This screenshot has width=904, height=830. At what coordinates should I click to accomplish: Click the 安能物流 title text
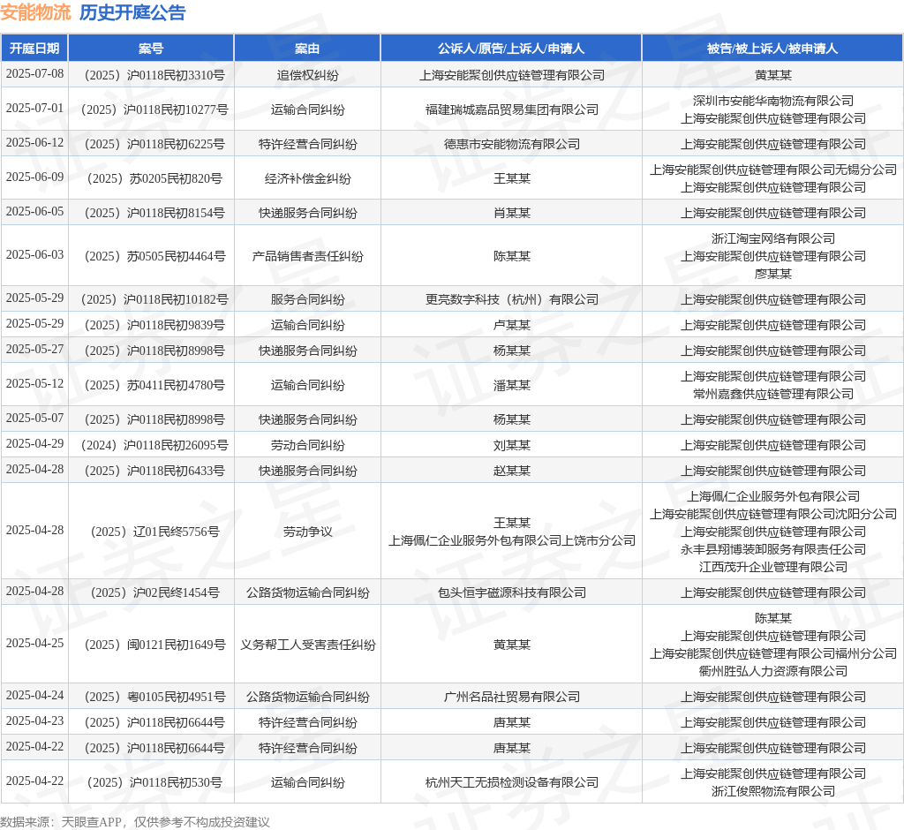point(35,12)
